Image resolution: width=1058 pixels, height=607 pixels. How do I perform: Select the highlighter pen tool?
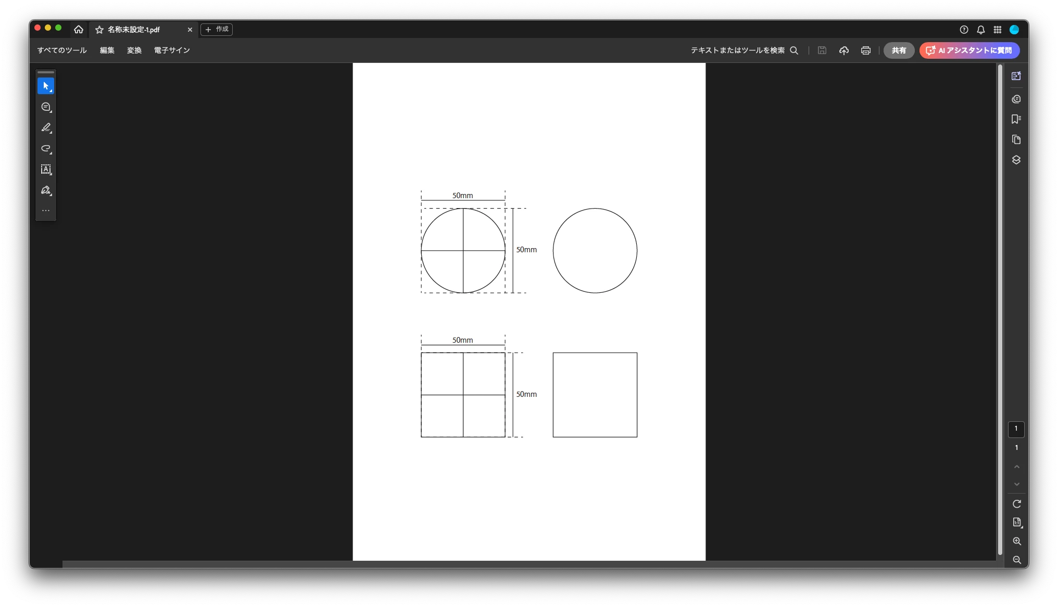[x=46, y=127]
